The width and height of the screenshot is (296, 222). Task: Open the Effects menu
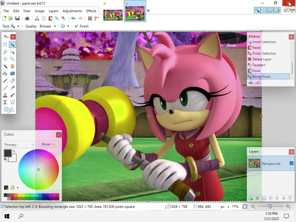coord(91,11)
